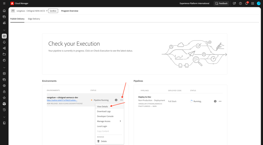Open the author environment URL link
The height and width of the screenshot is (145, 263).
62,100
